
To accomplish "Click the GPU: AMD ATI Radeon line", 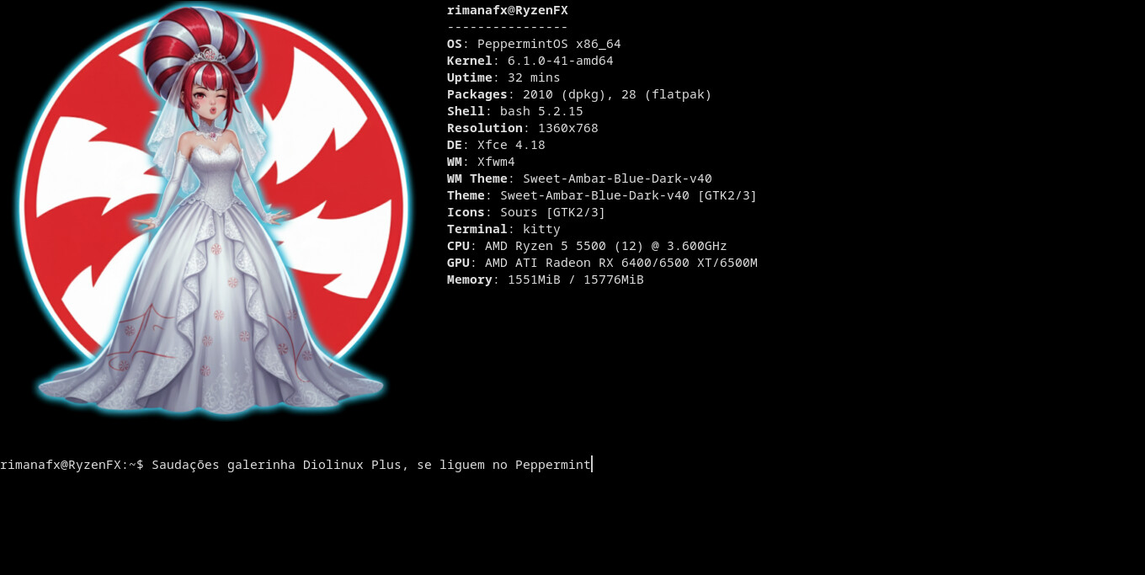I will (602, 263).
